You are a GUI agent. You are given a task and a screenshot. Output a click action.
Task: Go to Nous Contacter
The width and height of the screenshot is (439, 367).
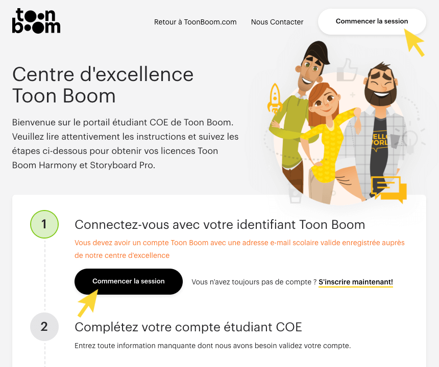pyautogui.click(x=277, y=22)
